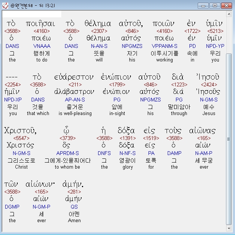This screenshot has height=235, width=235.
Task: Open Strong's number <2254>
Action: [x=13, y=84]
